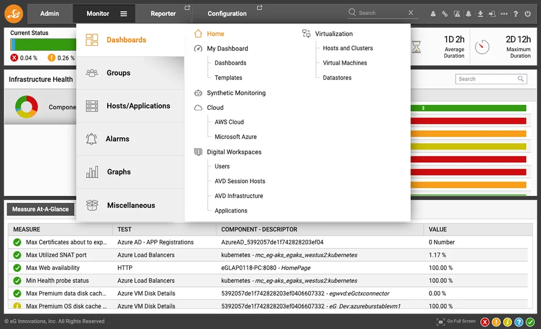Open AVD Session Hosts

pos(240,181)
